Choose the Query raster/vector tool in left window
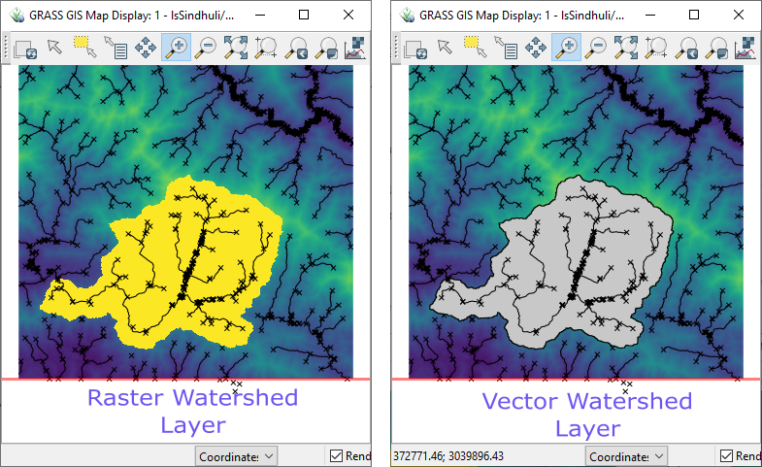 pos(116,47)
